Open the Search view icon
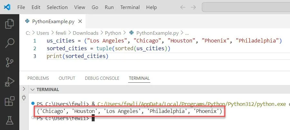The height and width of the screenshot is (130, 290). pyautogui.click(x=10, y=42)
